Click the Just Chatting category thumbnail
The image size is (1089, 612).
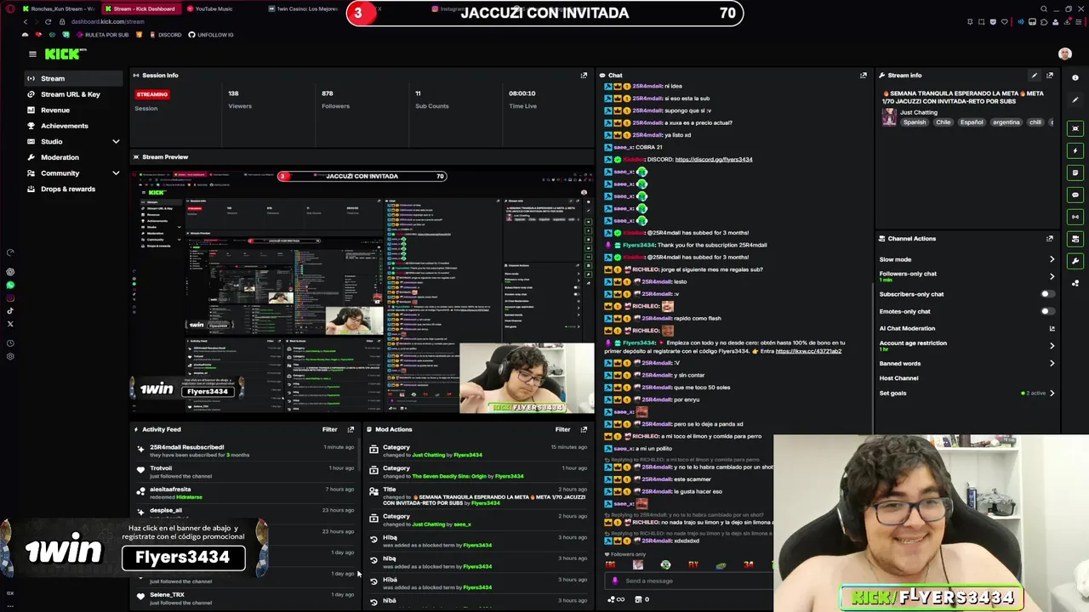[889, 117]
